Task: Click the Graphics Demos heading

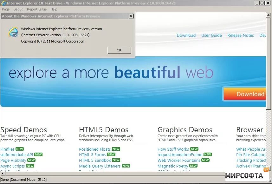Action: pyautogui.click(x=185, y=130)
